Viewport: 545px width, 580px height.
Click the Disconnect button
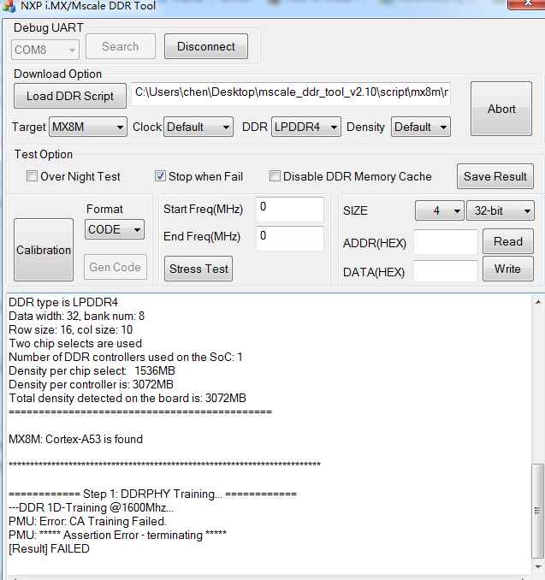[x=206, y=46]
